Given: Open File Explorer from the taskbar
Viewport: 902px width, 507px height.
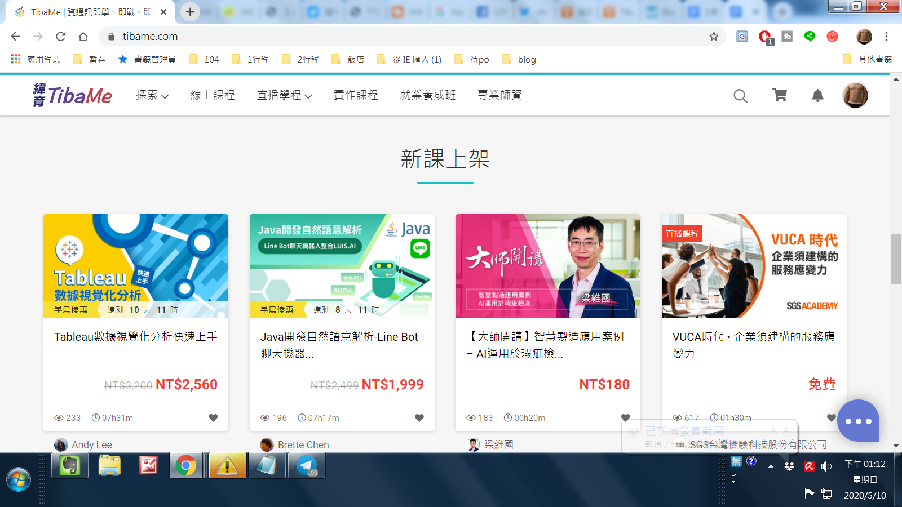Looking at the screenshot, I should (x=109, y=466).
